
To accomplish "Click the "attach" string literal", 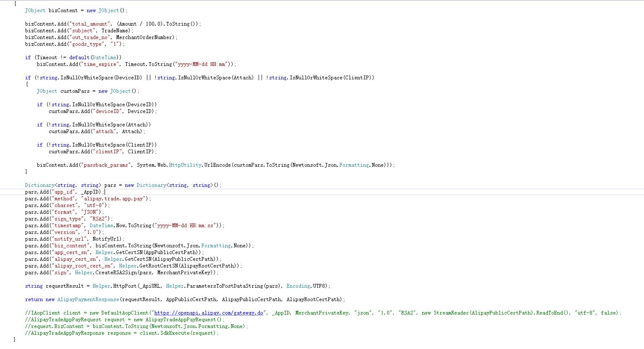I will click(x=105, y=131).
